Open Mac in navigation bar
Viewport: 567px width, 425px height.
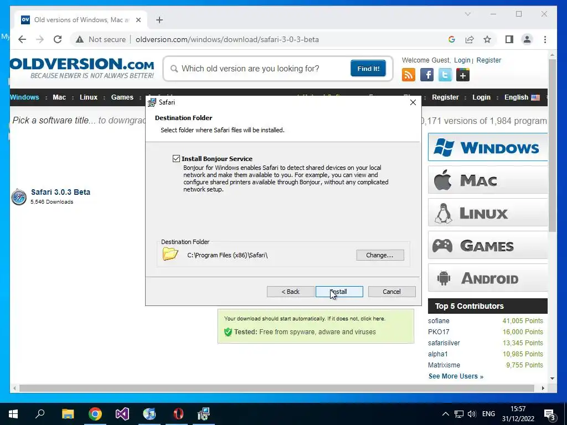[x=59, y=97]
